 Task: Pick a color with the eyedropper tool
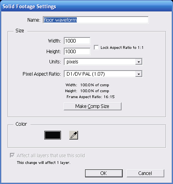tap(74, 135)
